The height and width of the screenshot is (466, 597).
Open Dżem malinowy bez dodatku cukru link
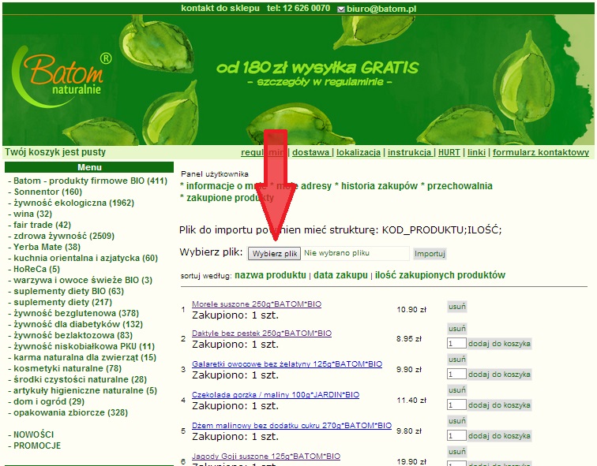[x=291, y=426]
